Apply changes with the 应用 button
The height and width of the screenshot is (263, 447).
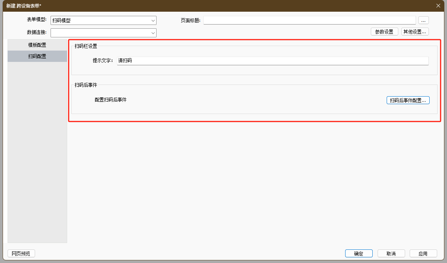(x=423, y=254)
